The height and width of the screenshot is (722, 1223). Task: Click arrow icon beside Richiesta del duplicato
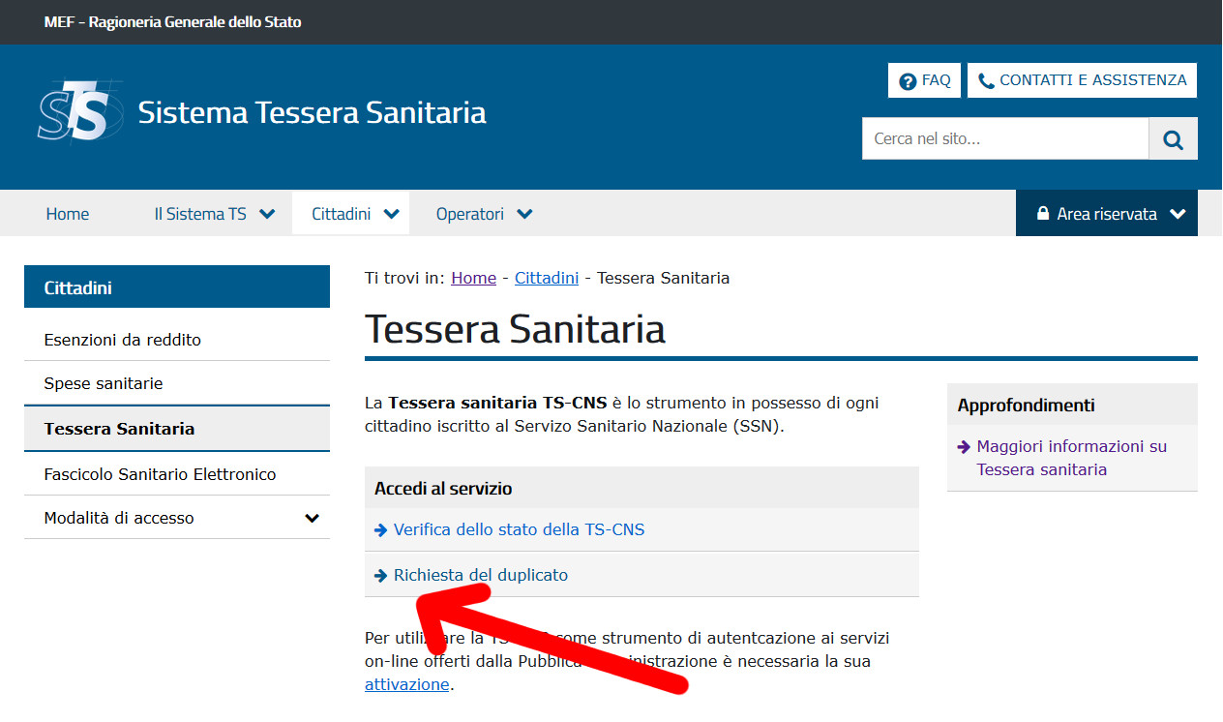pyautogui.click(x=381, y=576)
